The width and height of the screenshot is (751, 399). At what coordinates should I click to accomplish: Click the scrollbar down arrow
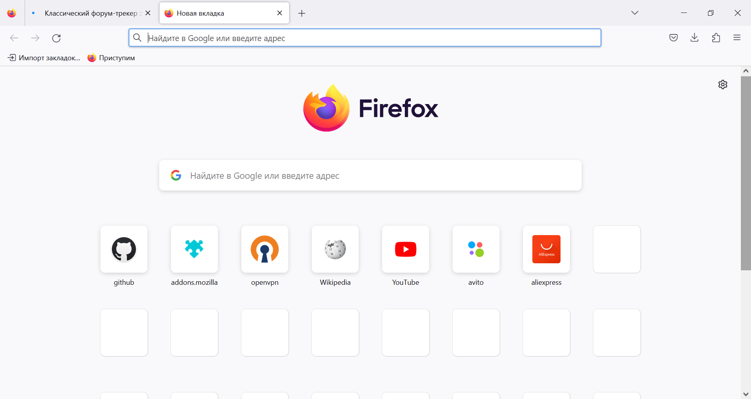point(746,394)
